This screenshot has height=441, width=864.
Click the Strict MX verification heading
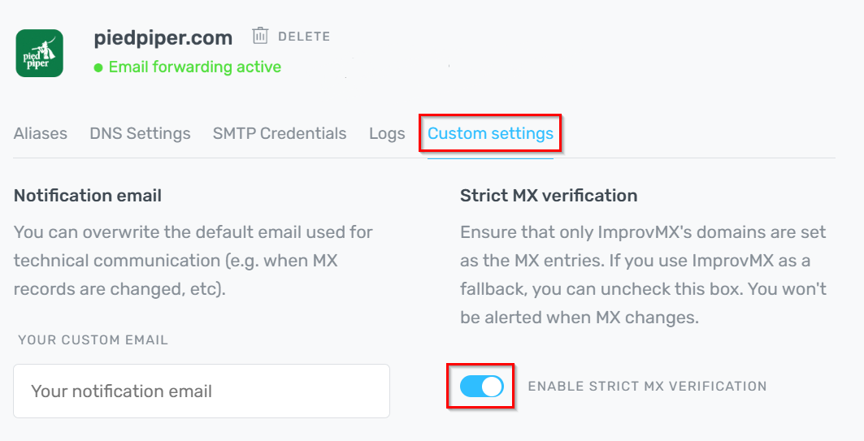click(549, 196)
